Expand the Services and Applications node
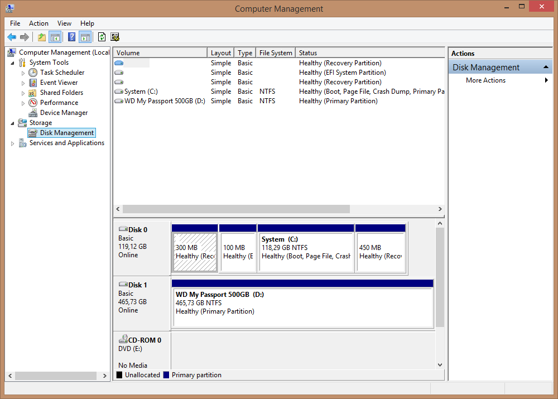The height and width of the screenshot is (399, 558). coord(12,143)
